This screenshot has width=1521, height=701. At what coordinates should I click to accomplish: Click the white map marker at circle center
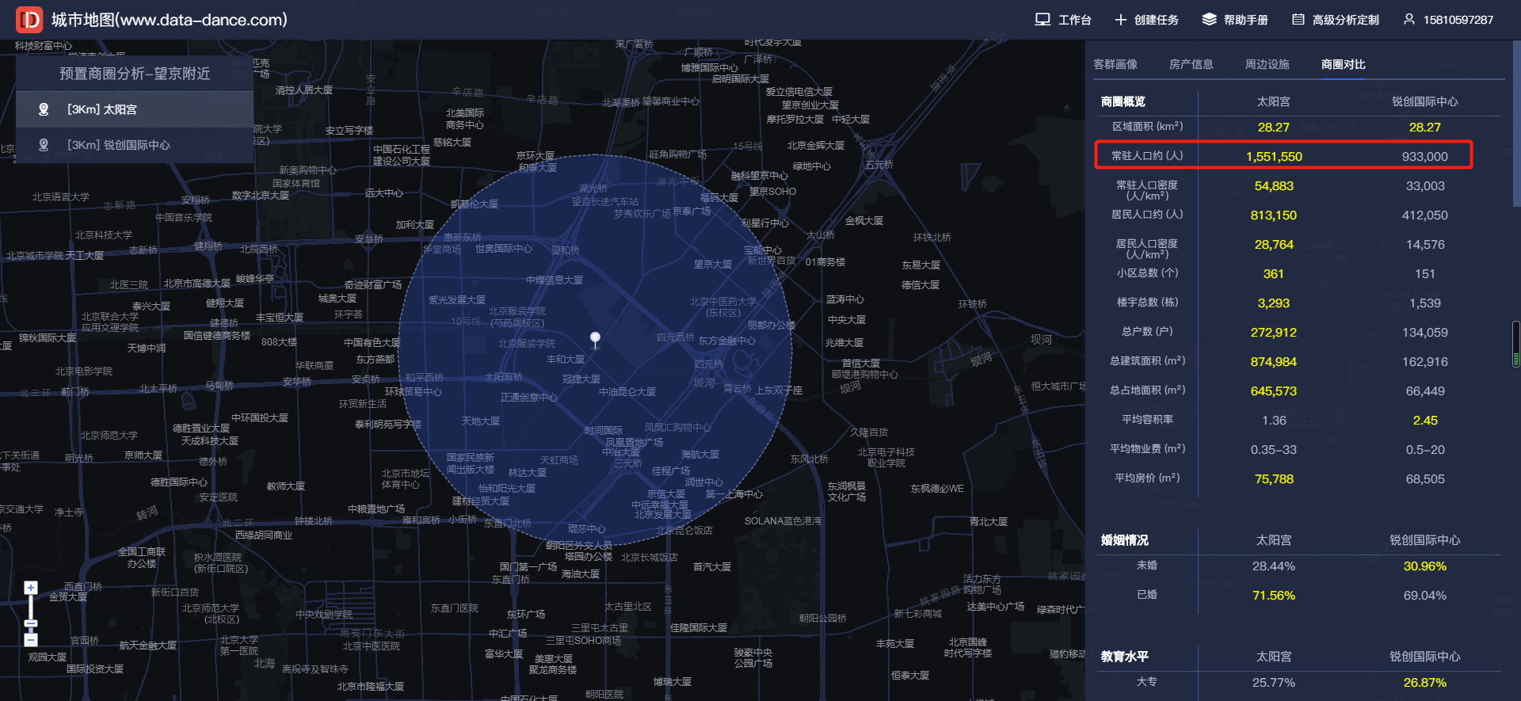pyautogui.click(x=595, y=340)
